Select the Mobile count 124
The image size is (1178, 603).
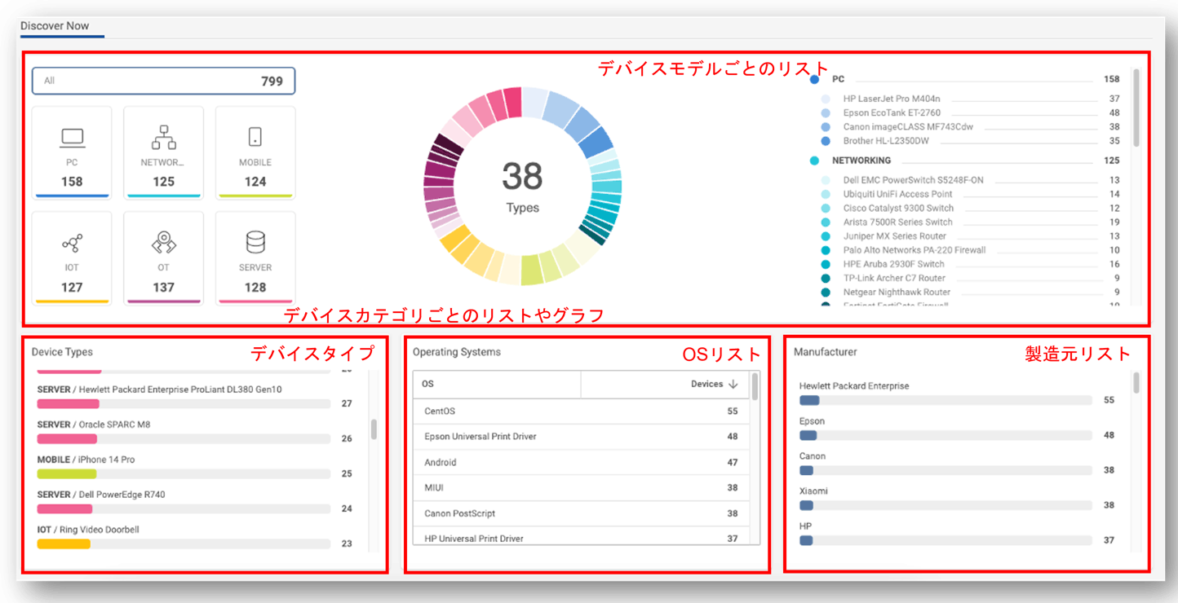click(255, 182)
